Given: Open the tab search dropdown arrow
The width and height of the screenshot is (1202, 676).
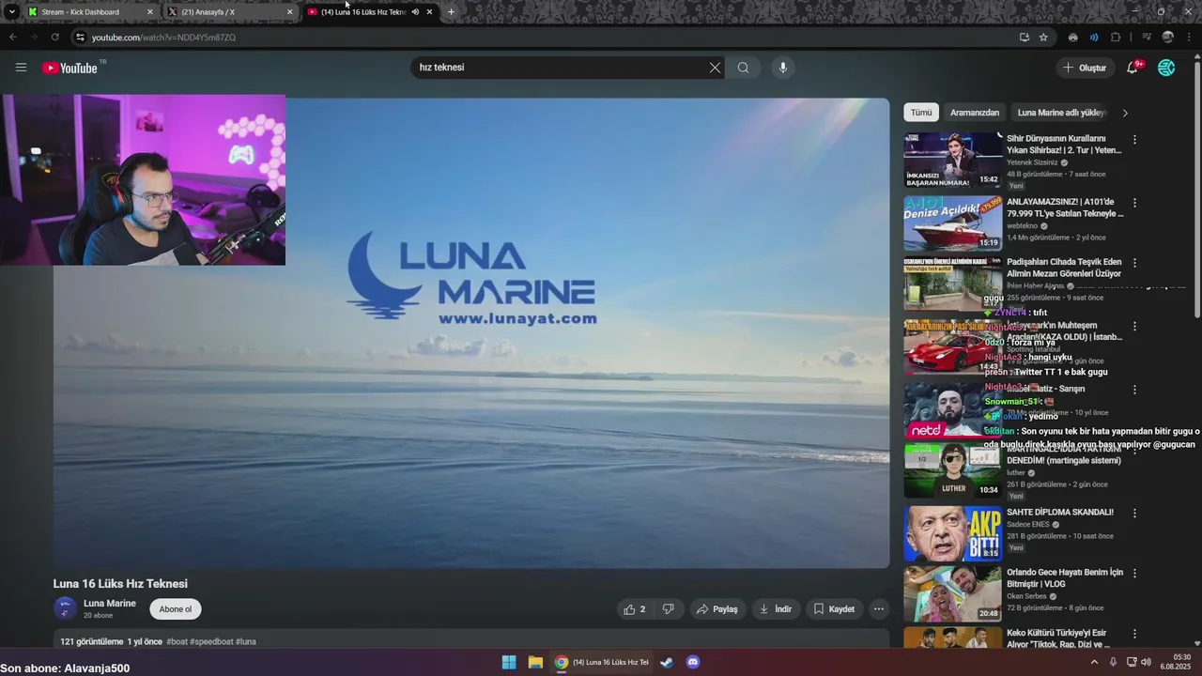Looking at the screenshot, I should point(12,12).
